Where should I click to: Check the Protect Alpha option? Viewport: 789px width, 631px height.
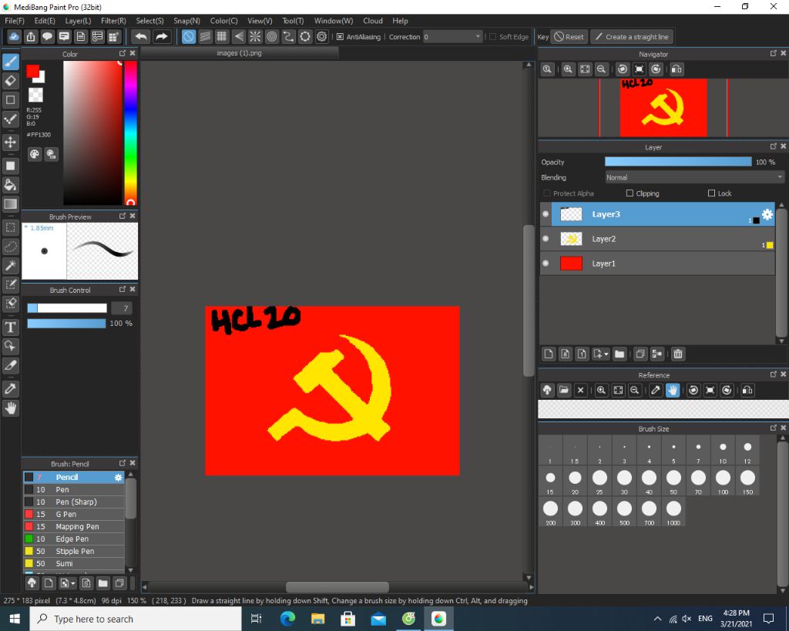[547, 193]
